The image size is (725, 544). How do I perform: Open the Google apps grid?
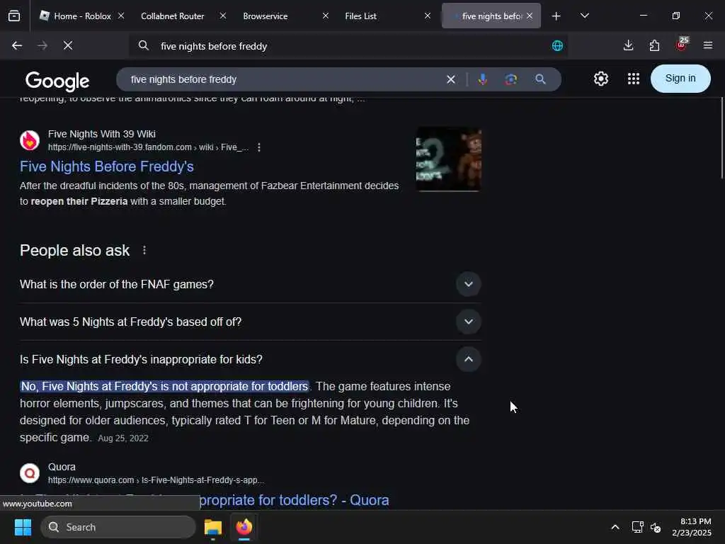point(634,79)
